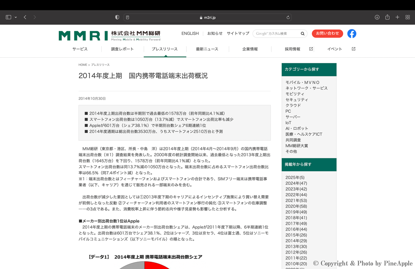Screen dimensions: 415x269
Task: Open a new tab with the plus icon
Action: [x=397, y=17]
